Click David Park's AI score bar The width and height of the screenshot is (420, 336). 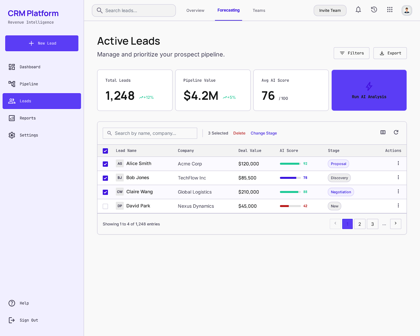click(290, 206)
